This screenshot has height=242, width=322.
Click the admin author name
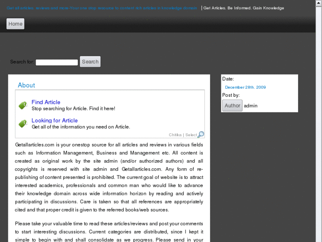(x=251, y=106)
